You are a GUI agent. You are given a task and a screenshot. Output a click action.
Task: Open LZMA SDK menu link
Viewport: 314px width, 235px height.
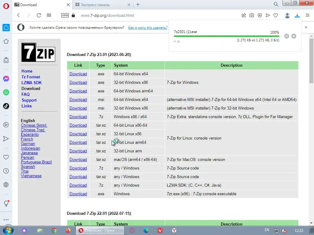[x=32, y=83]
